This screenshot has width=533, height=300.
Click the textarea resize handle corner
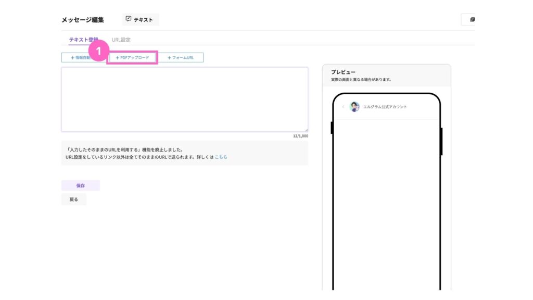306,130
